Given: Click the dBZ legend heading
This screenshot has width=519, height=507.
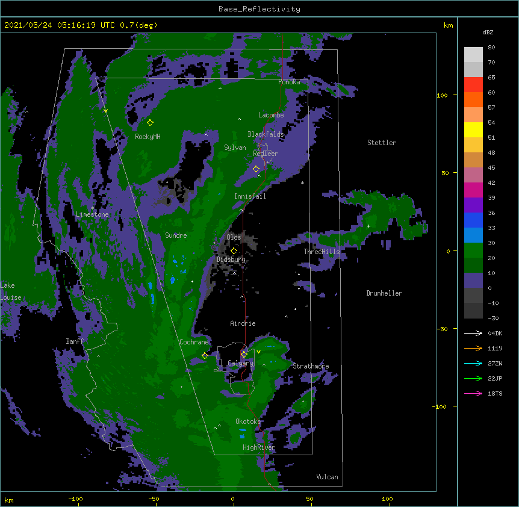Looking at the screenshot, I should [488, 32].
